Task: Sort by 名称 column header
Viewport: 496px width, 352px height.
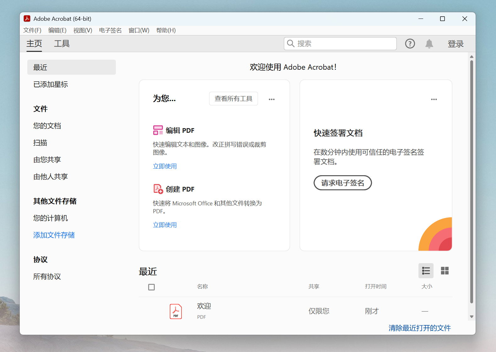Action: tap(202, 286)
